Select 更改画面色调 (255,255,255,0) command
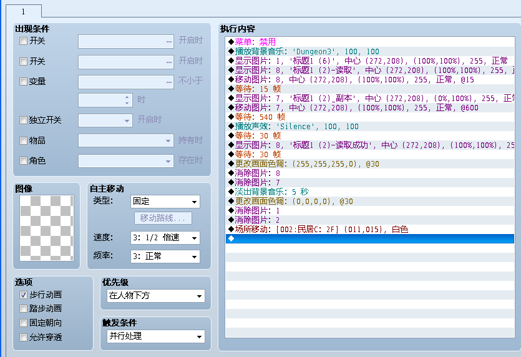The height and width of the screenshot is (357, 521). [x=370, y=164]
